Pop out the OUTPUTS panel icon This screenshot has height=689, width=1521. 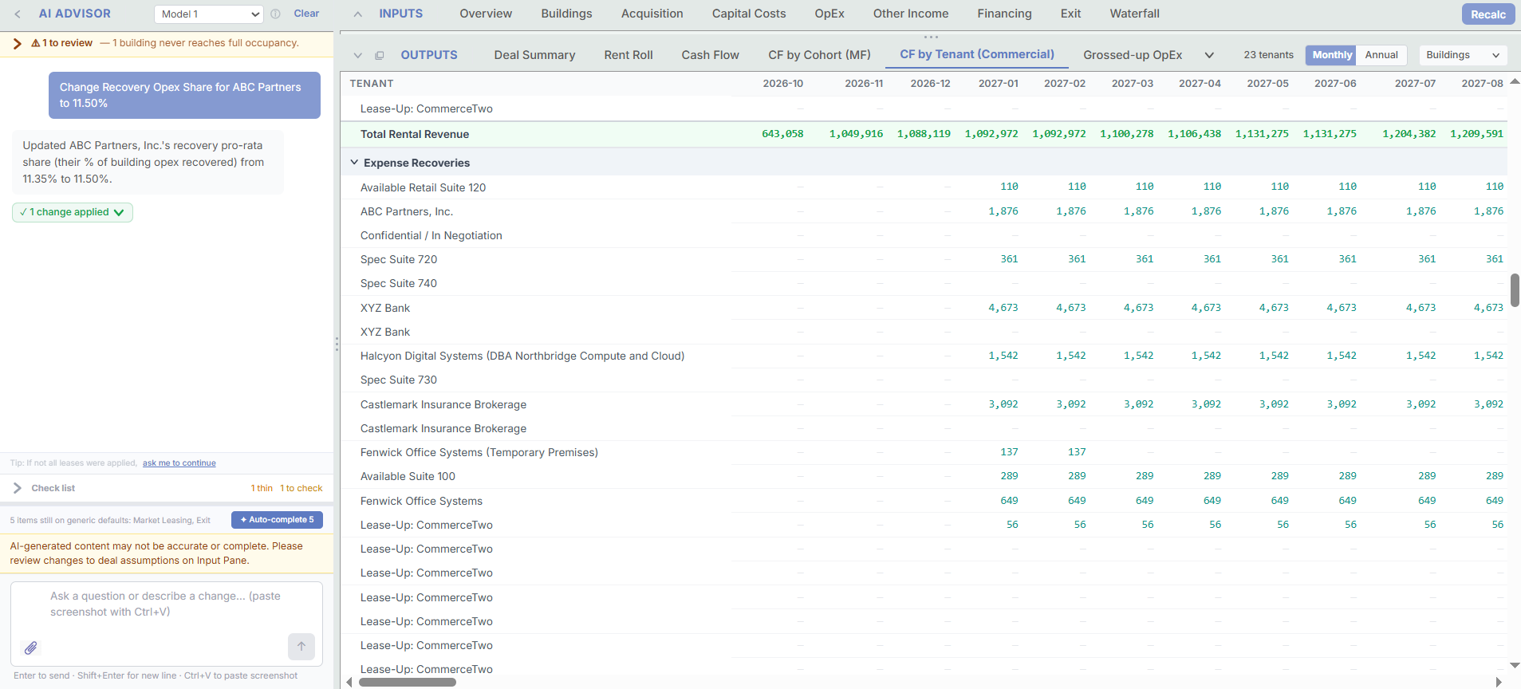[x=380, y=55]
